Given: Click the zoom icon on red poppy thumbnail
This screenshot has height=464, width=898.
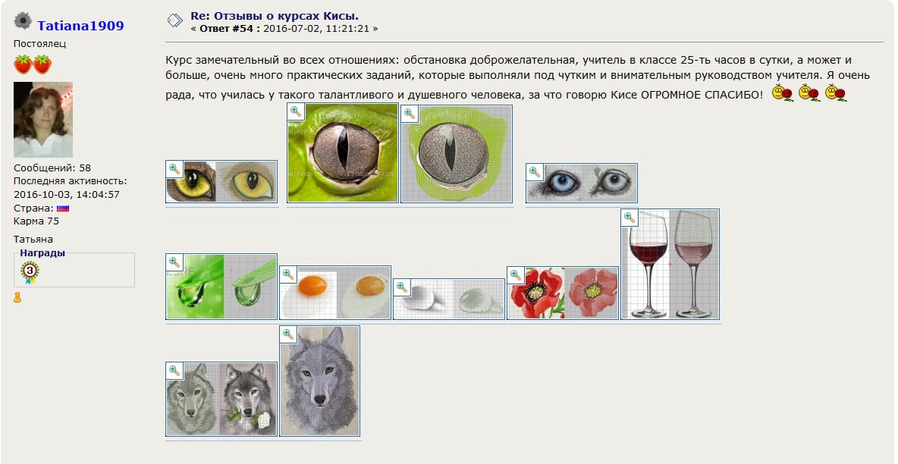Looking at the screenshot, I should [516, 275].
